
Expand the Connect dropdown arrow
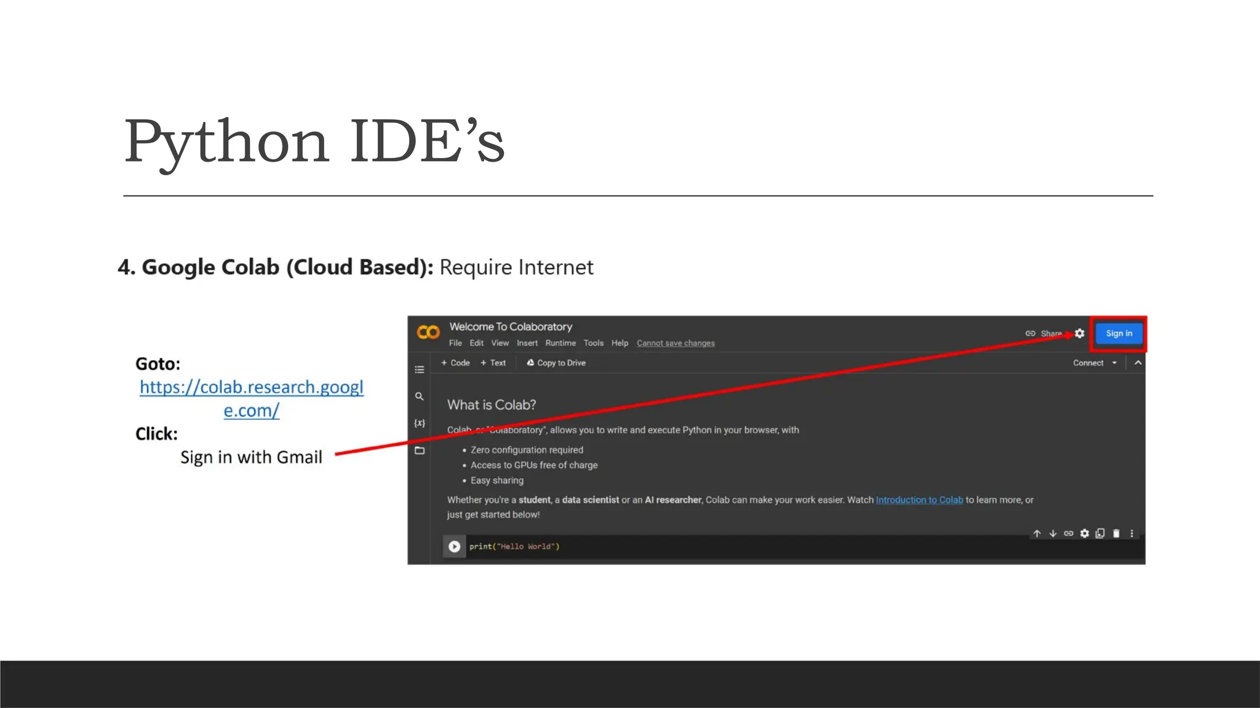click(1114, 363)
